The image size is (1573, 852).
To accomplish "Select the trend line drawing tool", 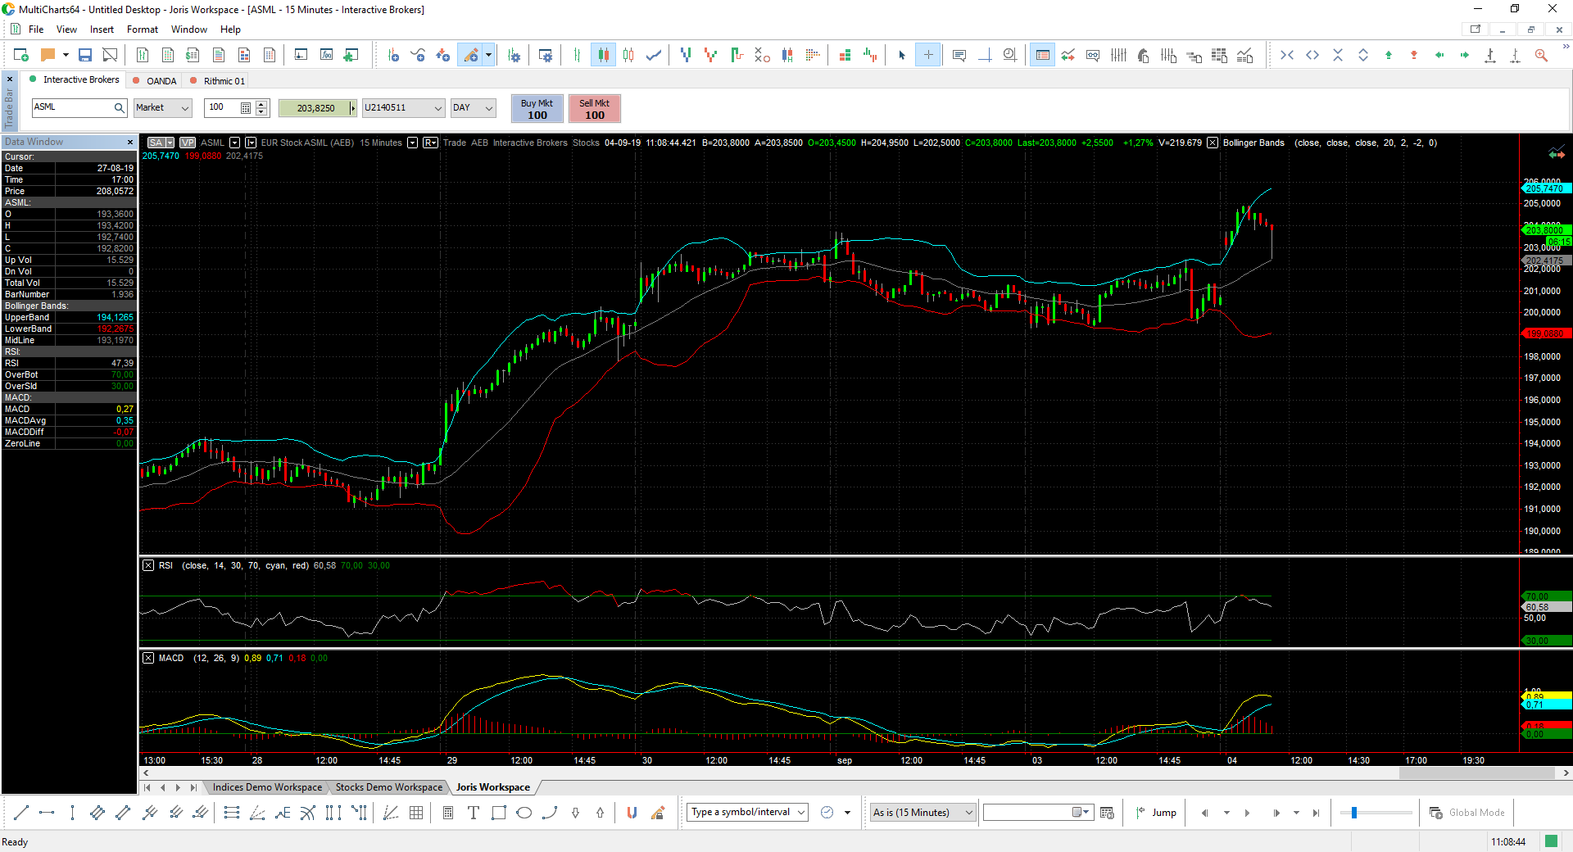I will pyautogui.click(x=21, y=813).
